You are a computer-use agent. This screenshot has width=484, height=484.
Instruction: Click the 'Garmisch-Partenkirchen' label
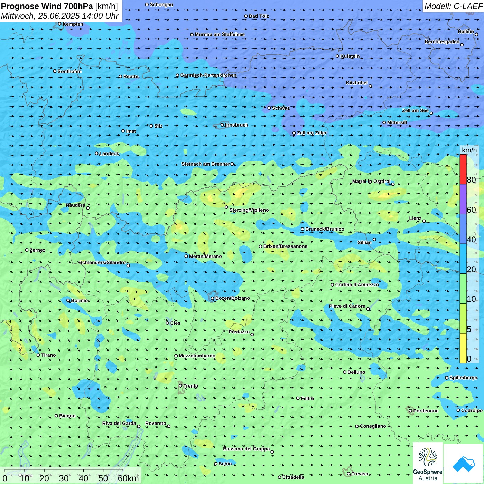(x=208, y=75)
